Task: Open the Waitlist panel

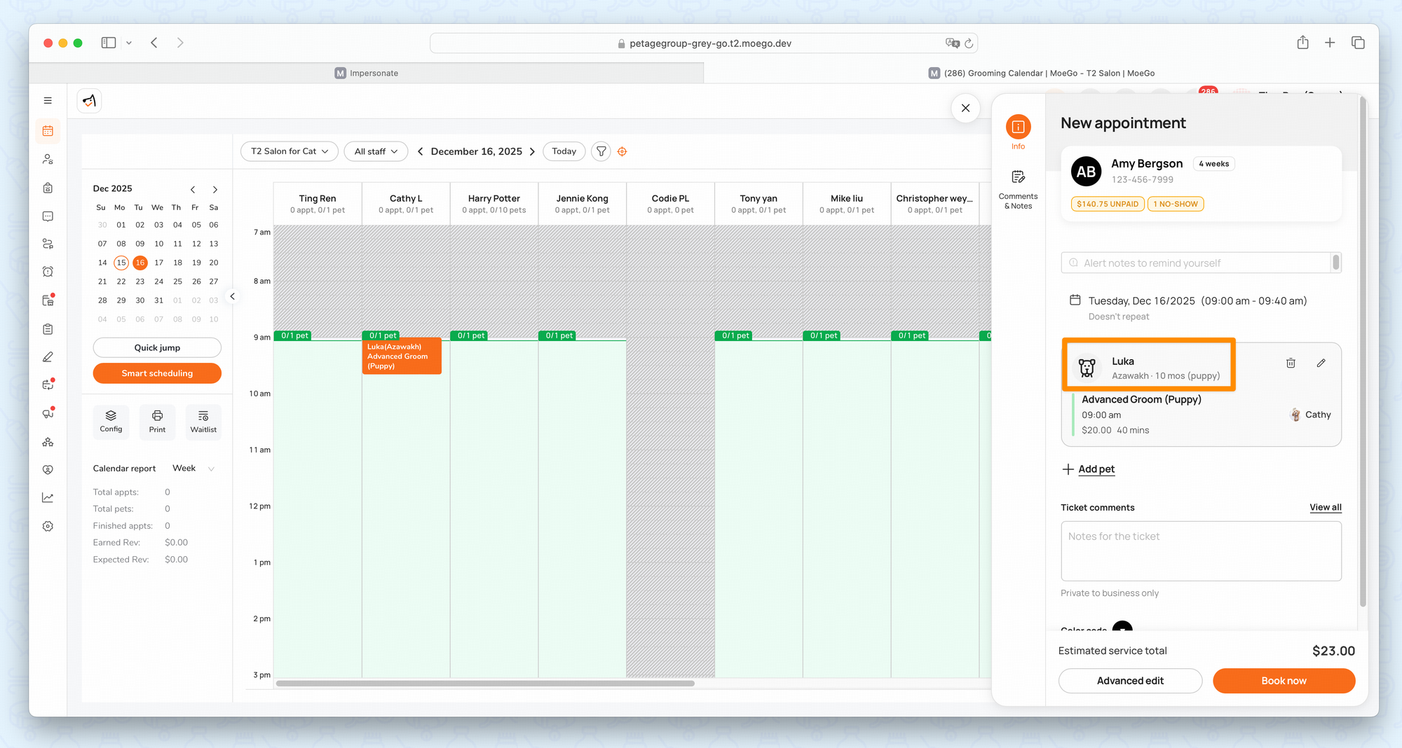Action: (x=203, y=422)
